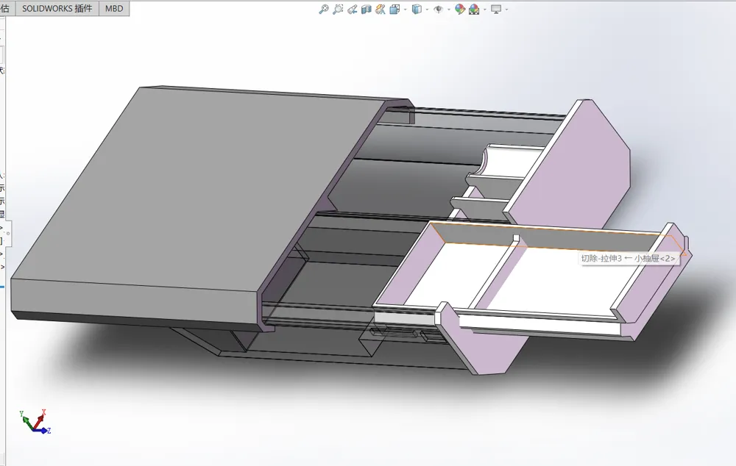Open the MBD tab
Viewport: 736px width, 466px height.
114,9
